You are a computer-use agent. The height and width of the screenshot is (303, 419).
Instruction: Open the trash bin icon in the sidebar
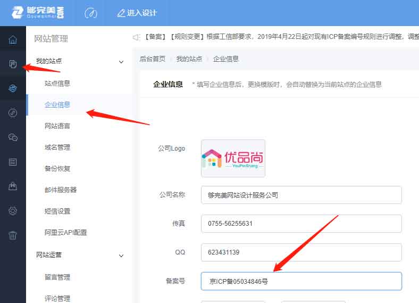click(13, 235)
